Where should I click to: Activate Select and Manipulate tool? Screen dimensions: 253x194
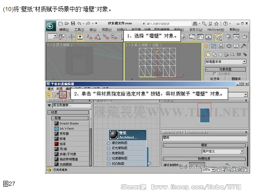click(x=71, y=37)
